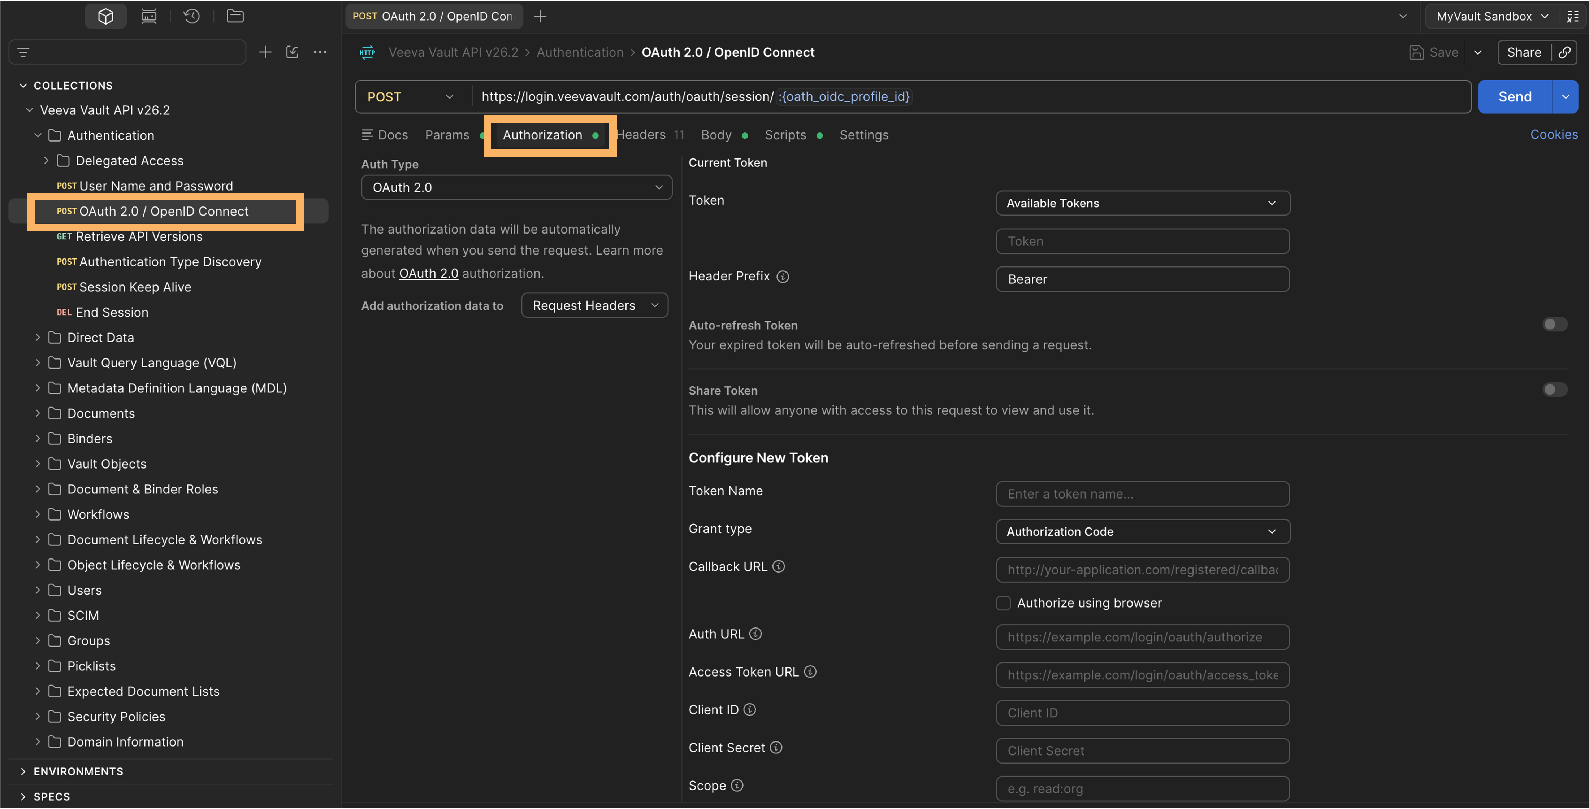Click info icon next to Scope
This screenshot has width=1589, height=809.
tap(737, 786)
